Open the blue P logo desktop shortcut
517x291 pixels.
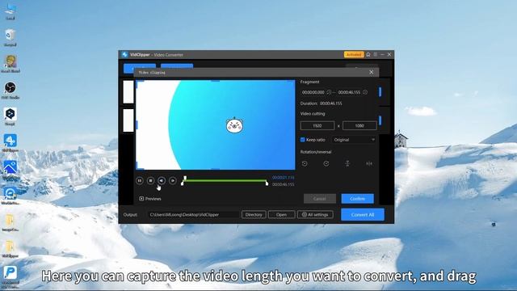coord(11,276)
